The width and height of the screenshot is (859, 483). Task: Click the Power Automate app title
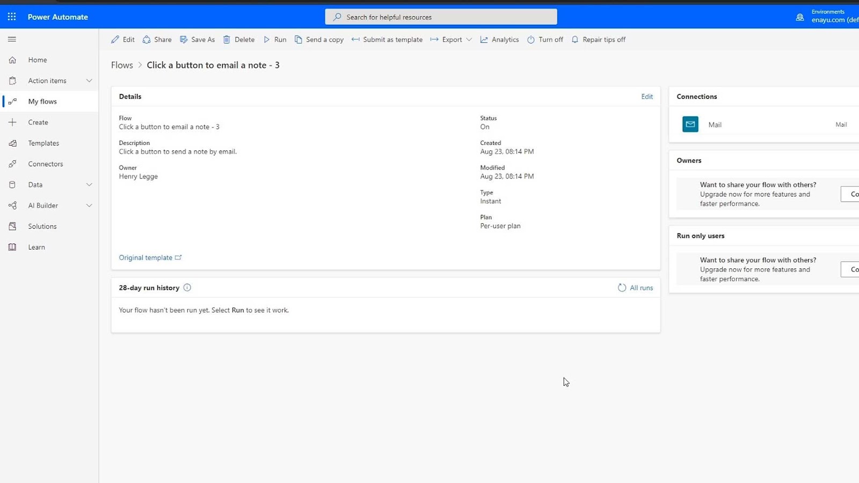[58, 17]
